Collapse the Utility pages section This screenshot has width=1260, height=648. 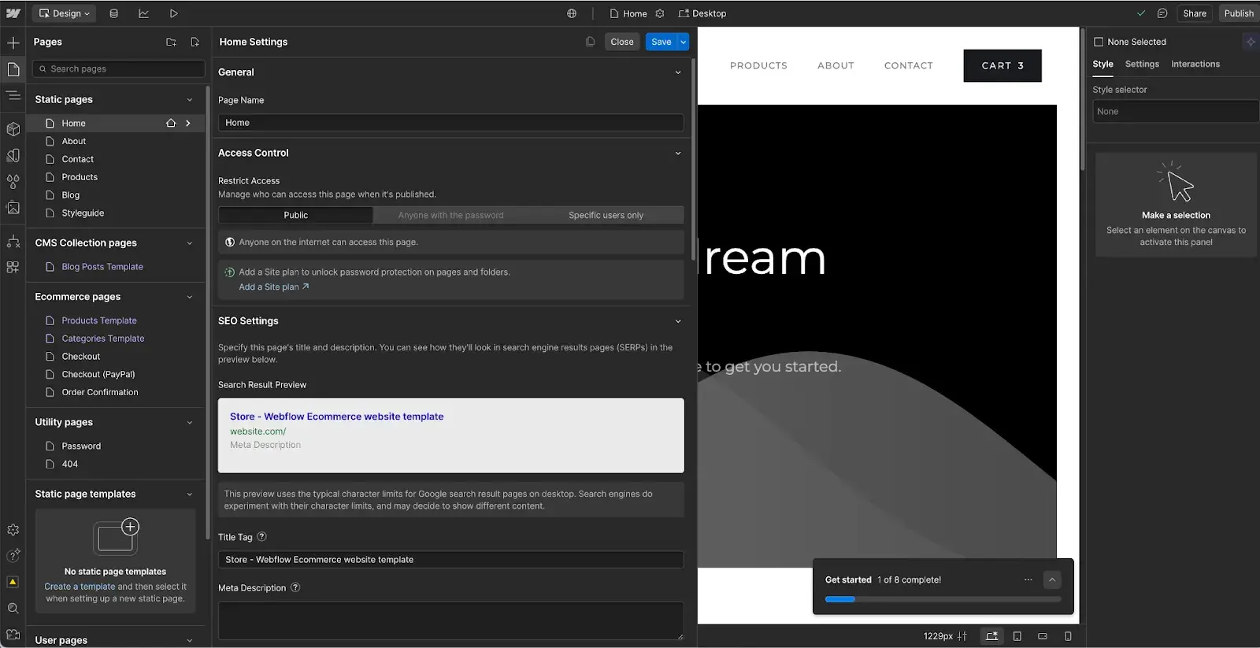190,423
